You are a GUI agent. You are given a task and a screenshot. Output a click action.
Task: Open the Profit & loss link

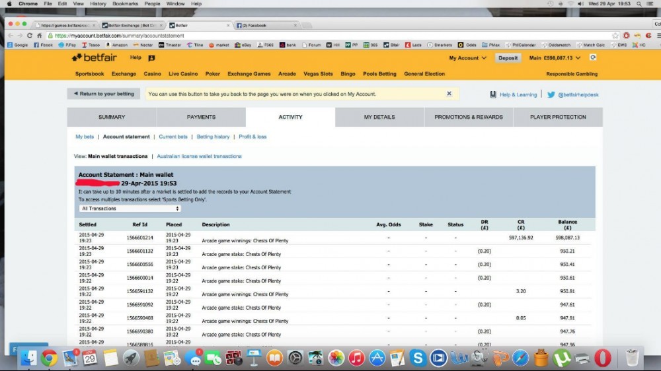pyautogui.click(x=253, y=137)
